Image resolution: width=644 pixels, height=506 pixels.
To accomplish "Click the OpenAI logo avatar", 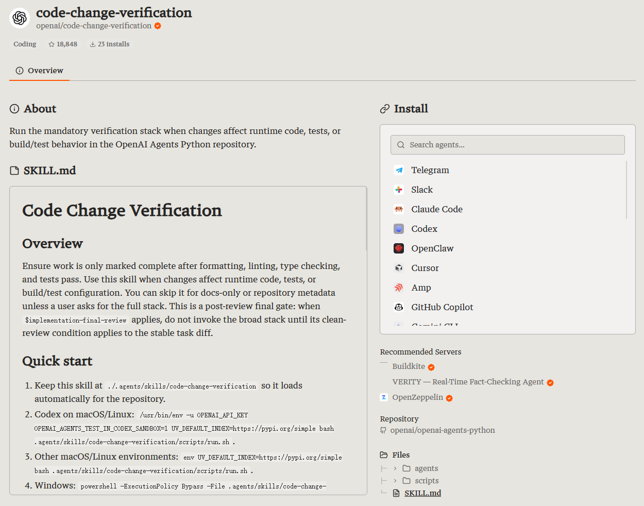I will click(20, 18).
